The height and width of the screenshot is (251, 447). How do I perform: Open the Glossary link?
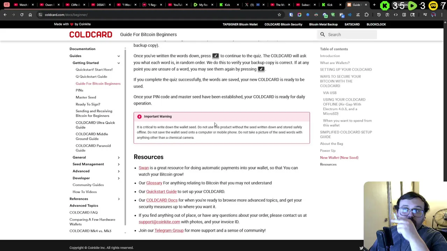pos(154,183)
